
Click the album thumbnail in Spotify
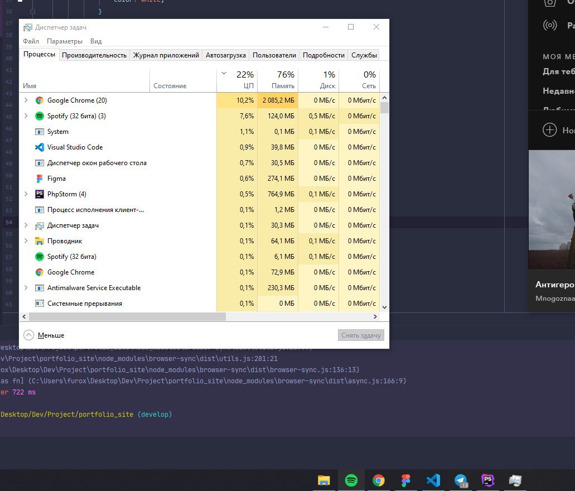552,210
